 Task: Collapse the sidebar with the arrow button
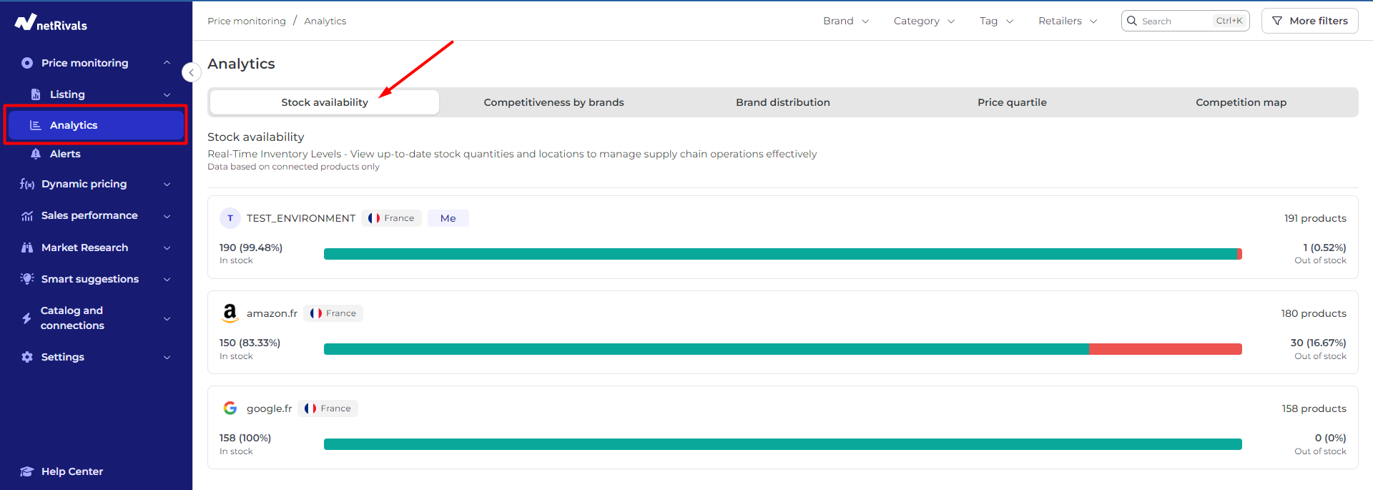(191, 72)
